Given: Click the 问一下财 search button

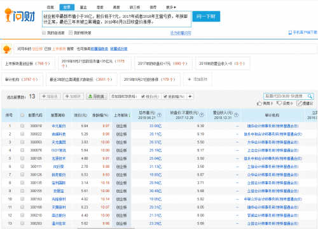Looking at the screenshot, I should click(x=206, y=17).
